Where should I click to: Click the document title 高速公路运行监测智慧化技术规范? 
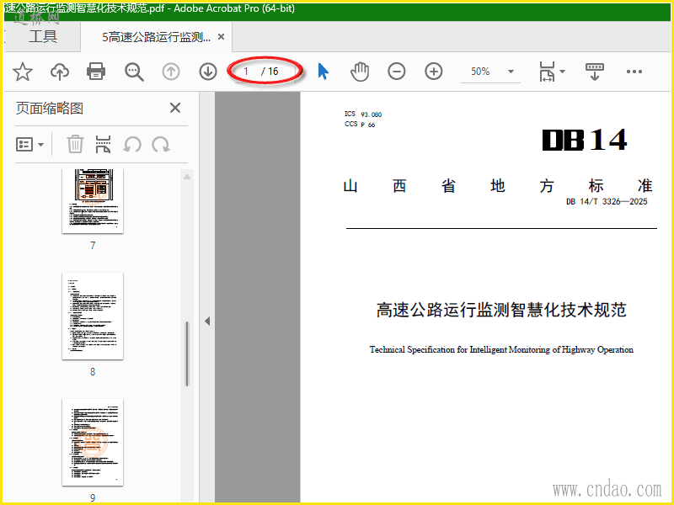tap(501, 310)
